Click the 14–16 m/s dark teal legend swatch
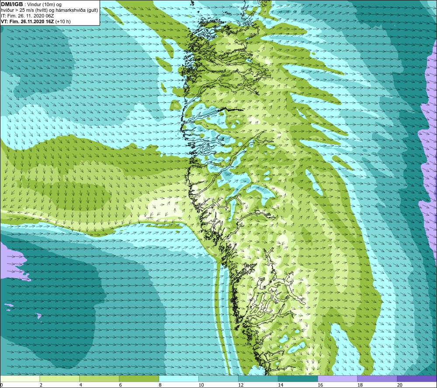Image resolution: width=437 pixels, height=388 pixels. coord(298,378)
